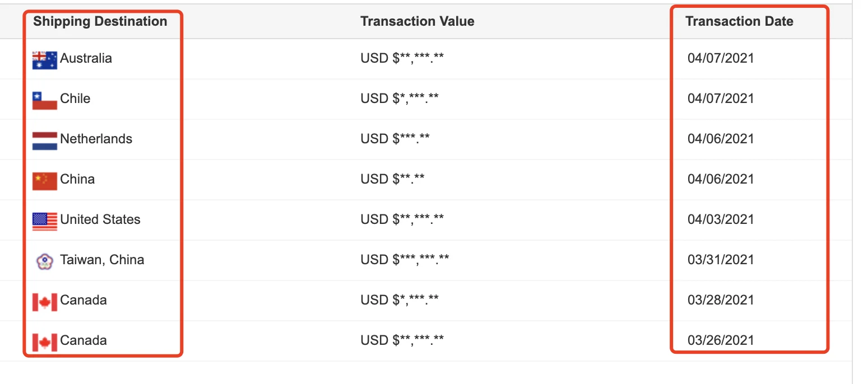The image size is (863, 384).
Task: Click the 04/03/2021 transaction date
Action: 721,219
